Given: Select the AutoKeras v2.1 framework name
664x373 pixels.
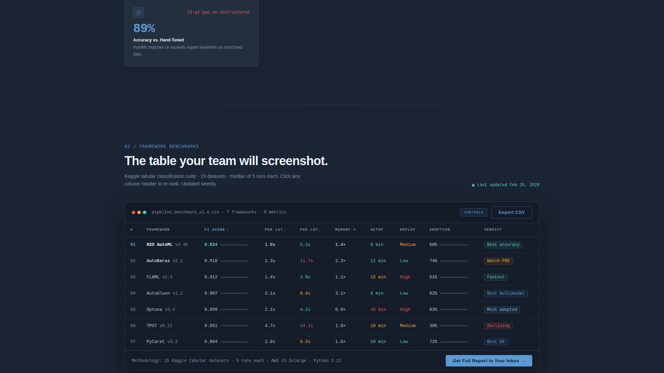Looking at the screenshot, I should click(165, 261).
